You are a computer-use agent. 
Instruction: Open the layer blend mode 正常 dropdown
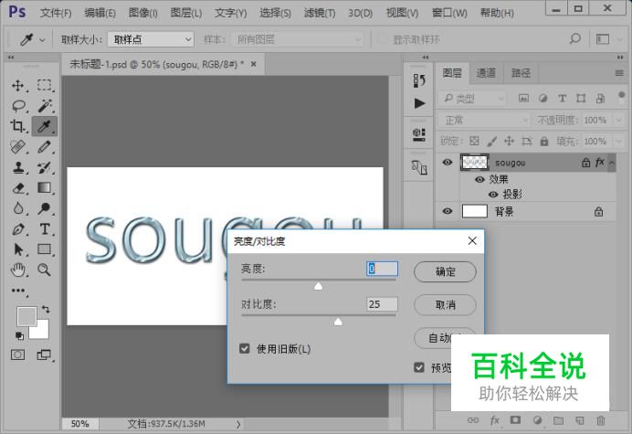[x=484, y=120]
